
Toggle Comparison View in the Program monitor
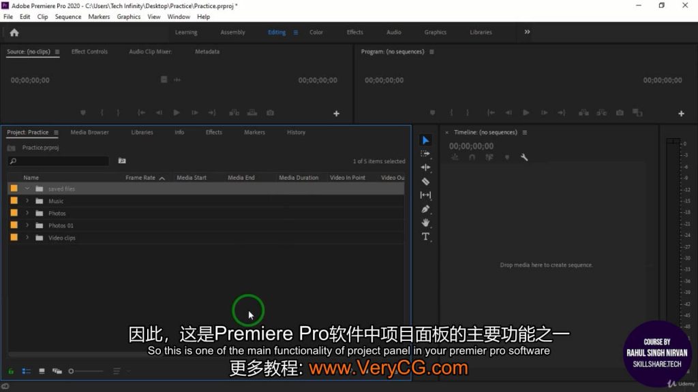coord(637,113)
